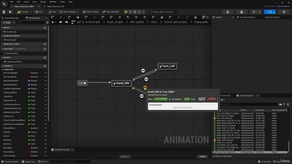
Task: Open Class Defaults
Action: [110, 12]
